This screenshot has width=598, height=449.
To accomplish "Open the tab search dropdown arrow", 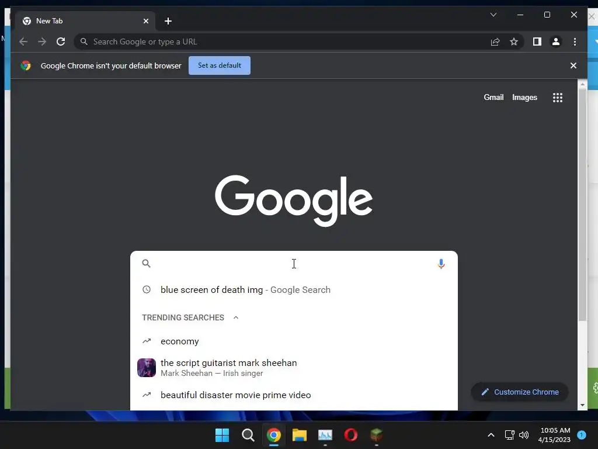I will 493,15.
